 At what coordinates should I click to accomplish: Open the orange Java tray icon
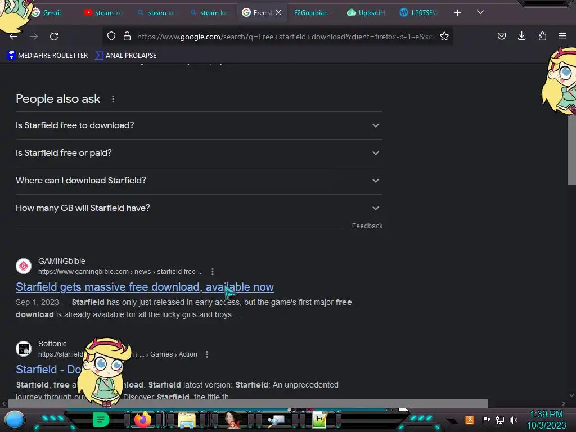tap(470, 420)
